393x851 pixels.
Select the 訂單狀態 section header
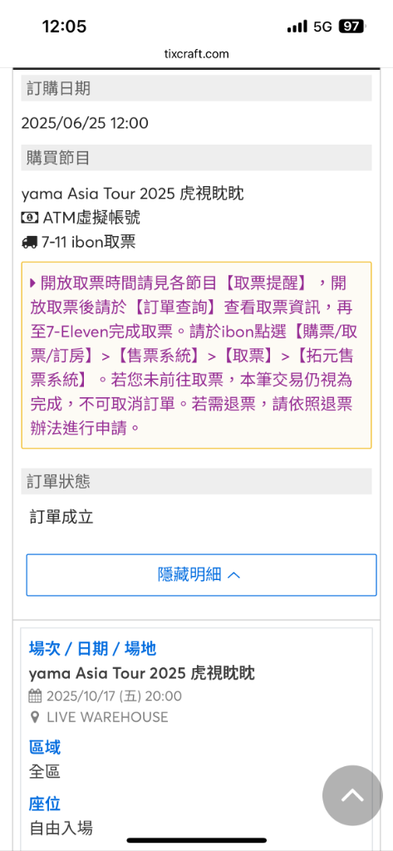196,481
